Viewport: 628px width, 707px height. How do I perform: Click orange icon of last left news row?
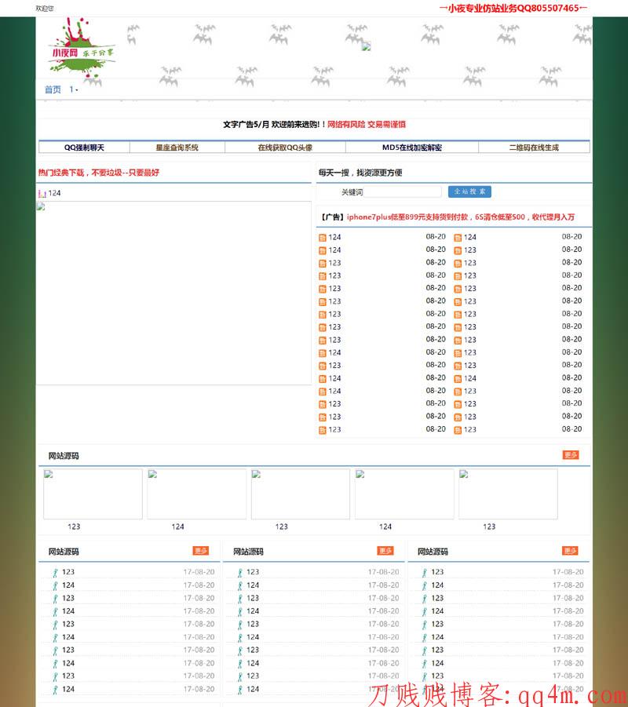tap(323, 430)
